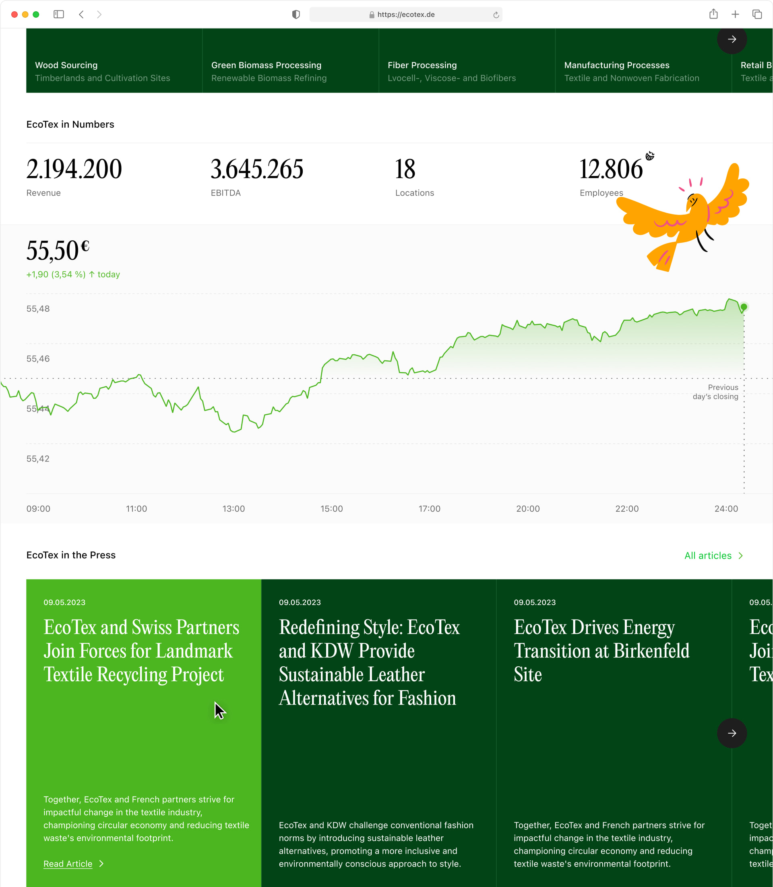Click the 13:00 time label
The width and height of the screenshot is (773, 887).
tap(234, 509)
